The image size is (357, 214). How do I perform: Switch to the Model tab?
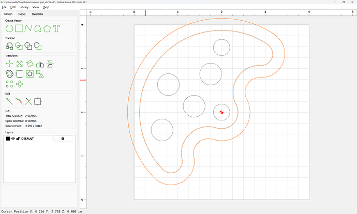22,14
